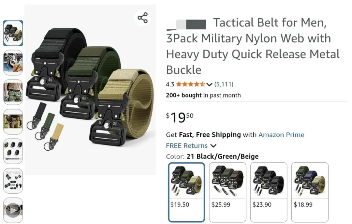Open the buckle close-ups thumbnail

[x=13, y=151]
